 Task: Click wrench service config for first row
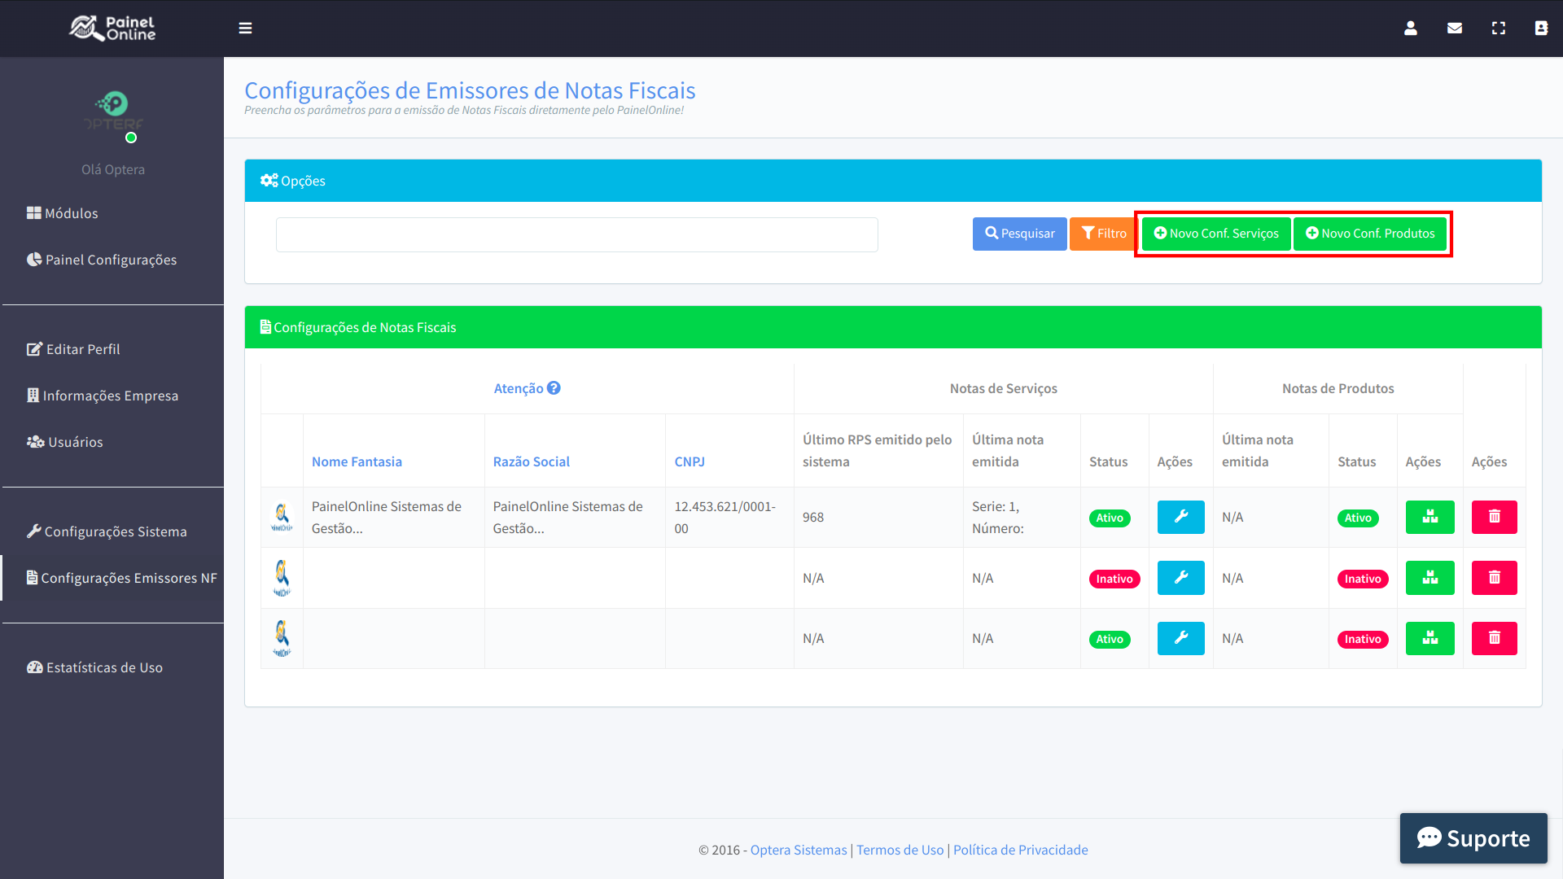(x=1180, y=518)
